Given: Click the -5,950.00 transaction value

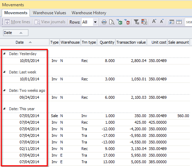Looking at the screenshot, I should pyautogui.click(x=138, y=135).
